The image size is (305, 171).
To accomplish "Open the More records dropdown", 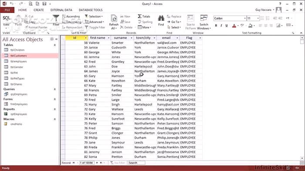I will 144,27.
